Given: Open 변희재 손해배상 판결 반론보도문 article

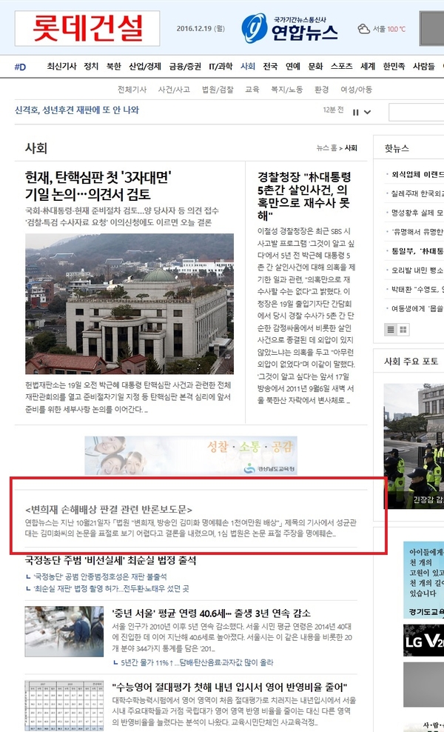Looking at the screenshot, I should [109, 510].
